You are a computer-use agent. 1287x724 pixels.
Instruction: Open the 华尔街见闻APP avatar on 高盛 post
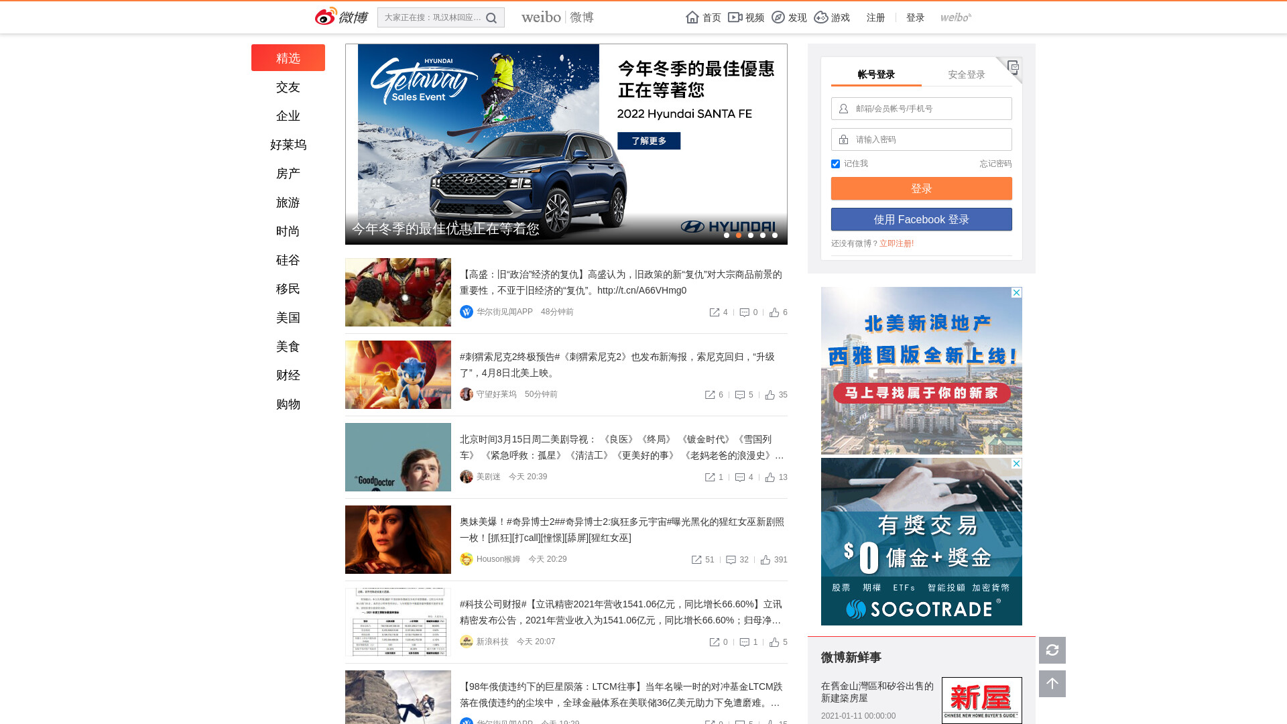467,312
